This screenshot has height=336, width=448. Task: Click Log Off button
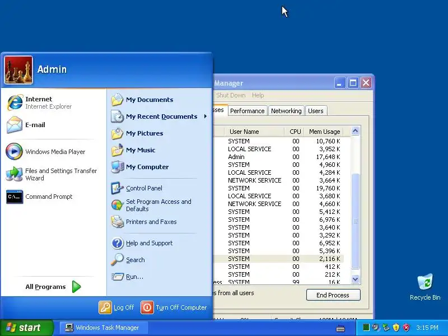116,307
